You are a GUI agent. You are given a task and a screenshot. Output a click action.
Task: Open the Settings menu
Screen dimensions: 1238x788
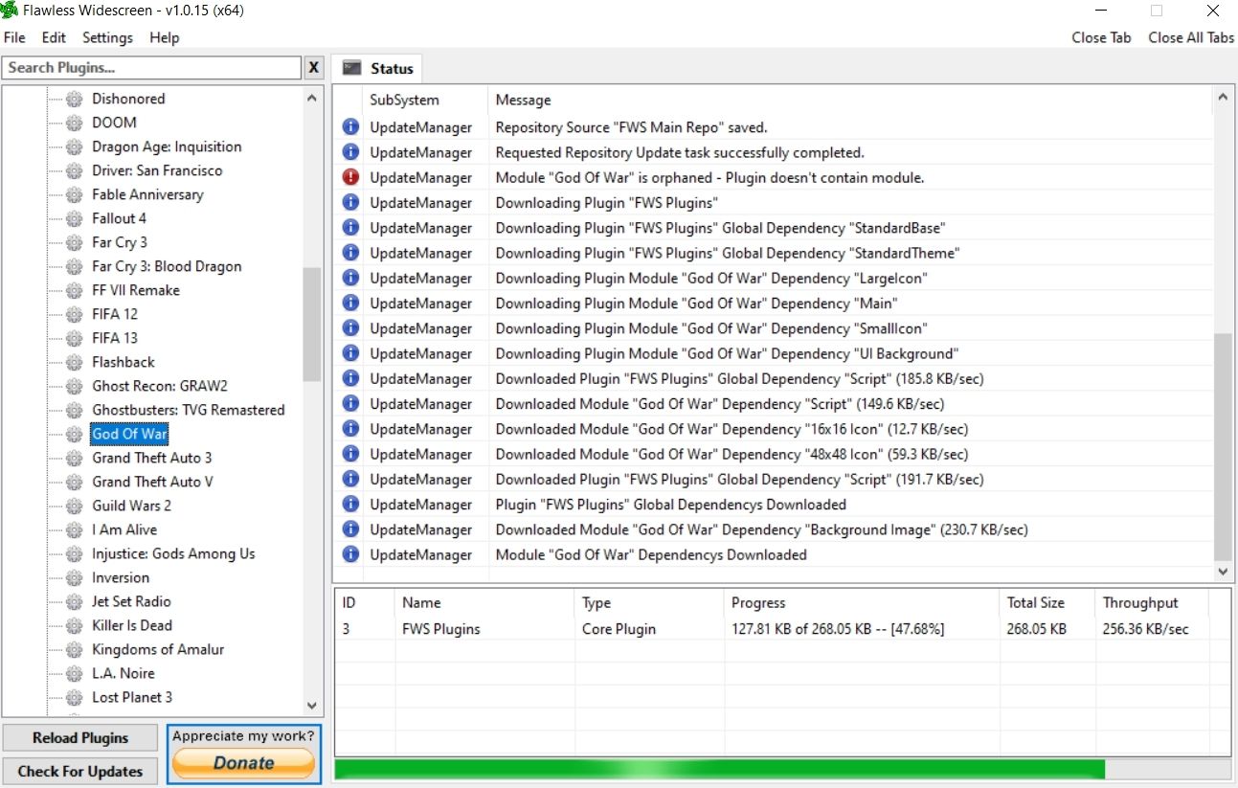(x=107, y=37)
